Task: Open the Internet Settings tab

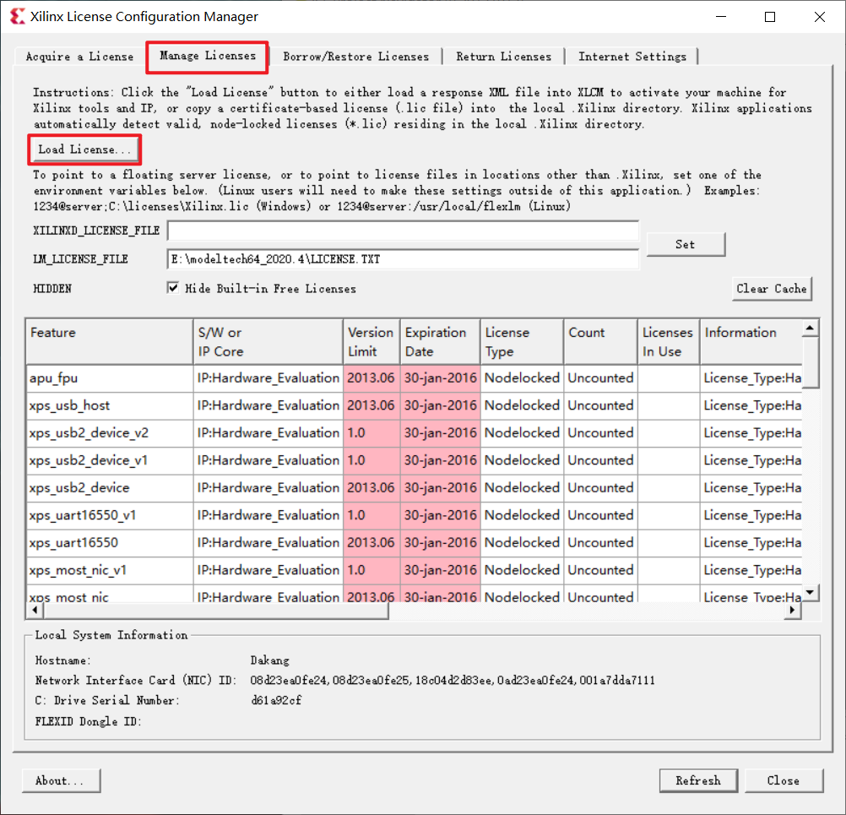Action: 632,57
